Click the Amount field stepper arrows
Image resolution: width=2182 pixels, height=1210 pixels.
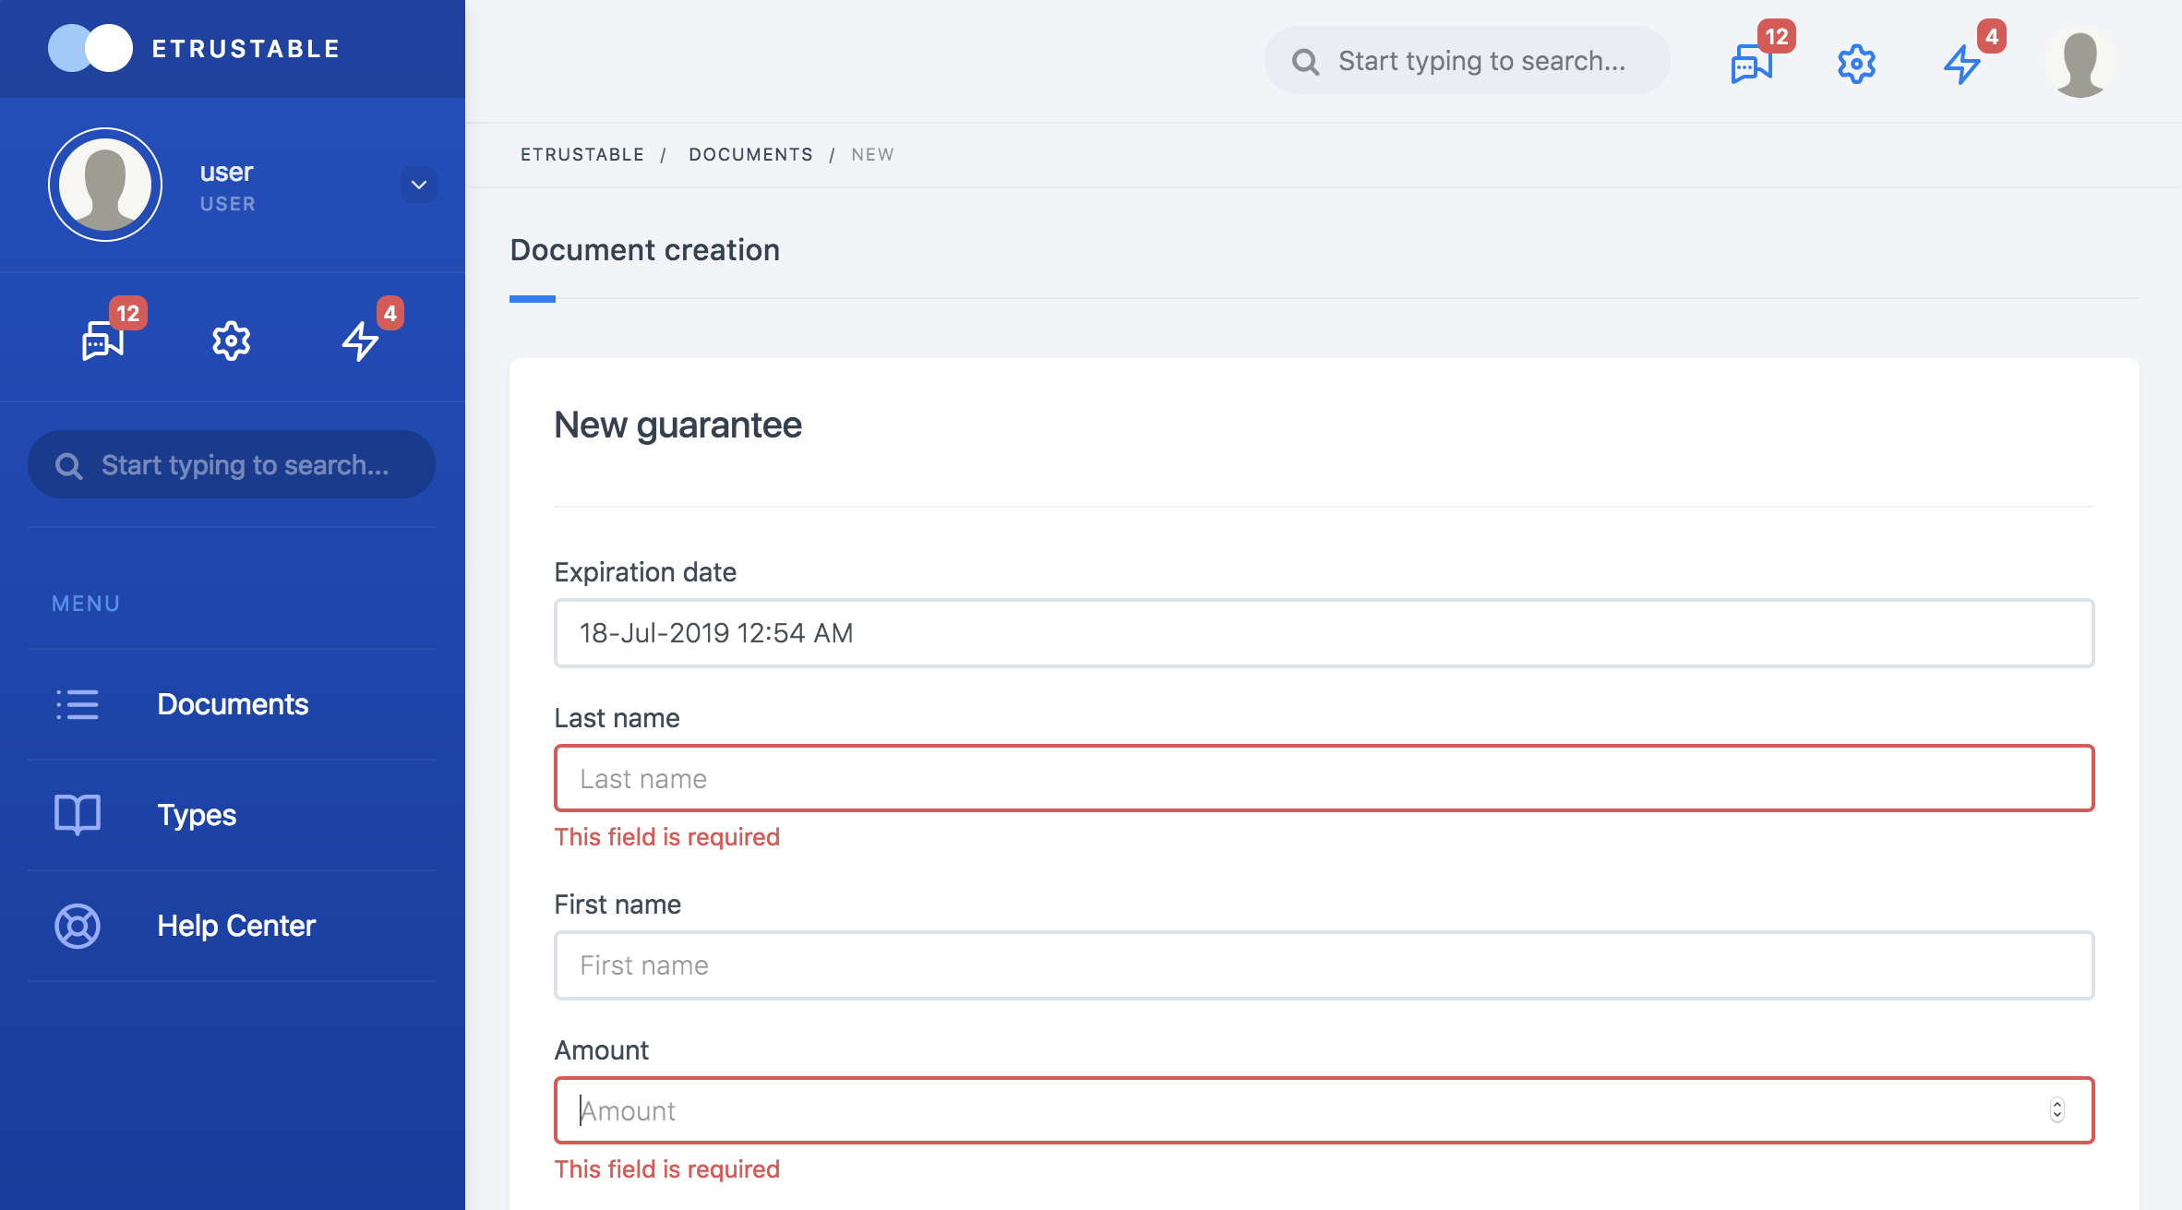pos(2057,1110)
